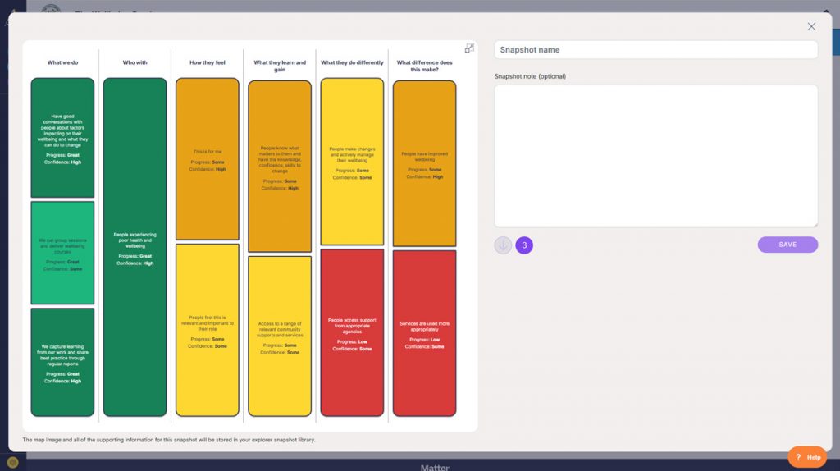Click 'Access to a range of relevant community' card
840x471 pixels.
coord(280,336)
